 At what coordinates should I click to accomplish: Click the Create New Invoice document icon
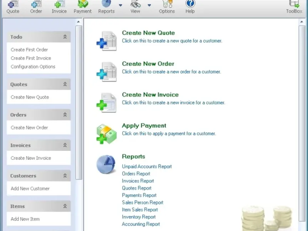click(107, 102)
